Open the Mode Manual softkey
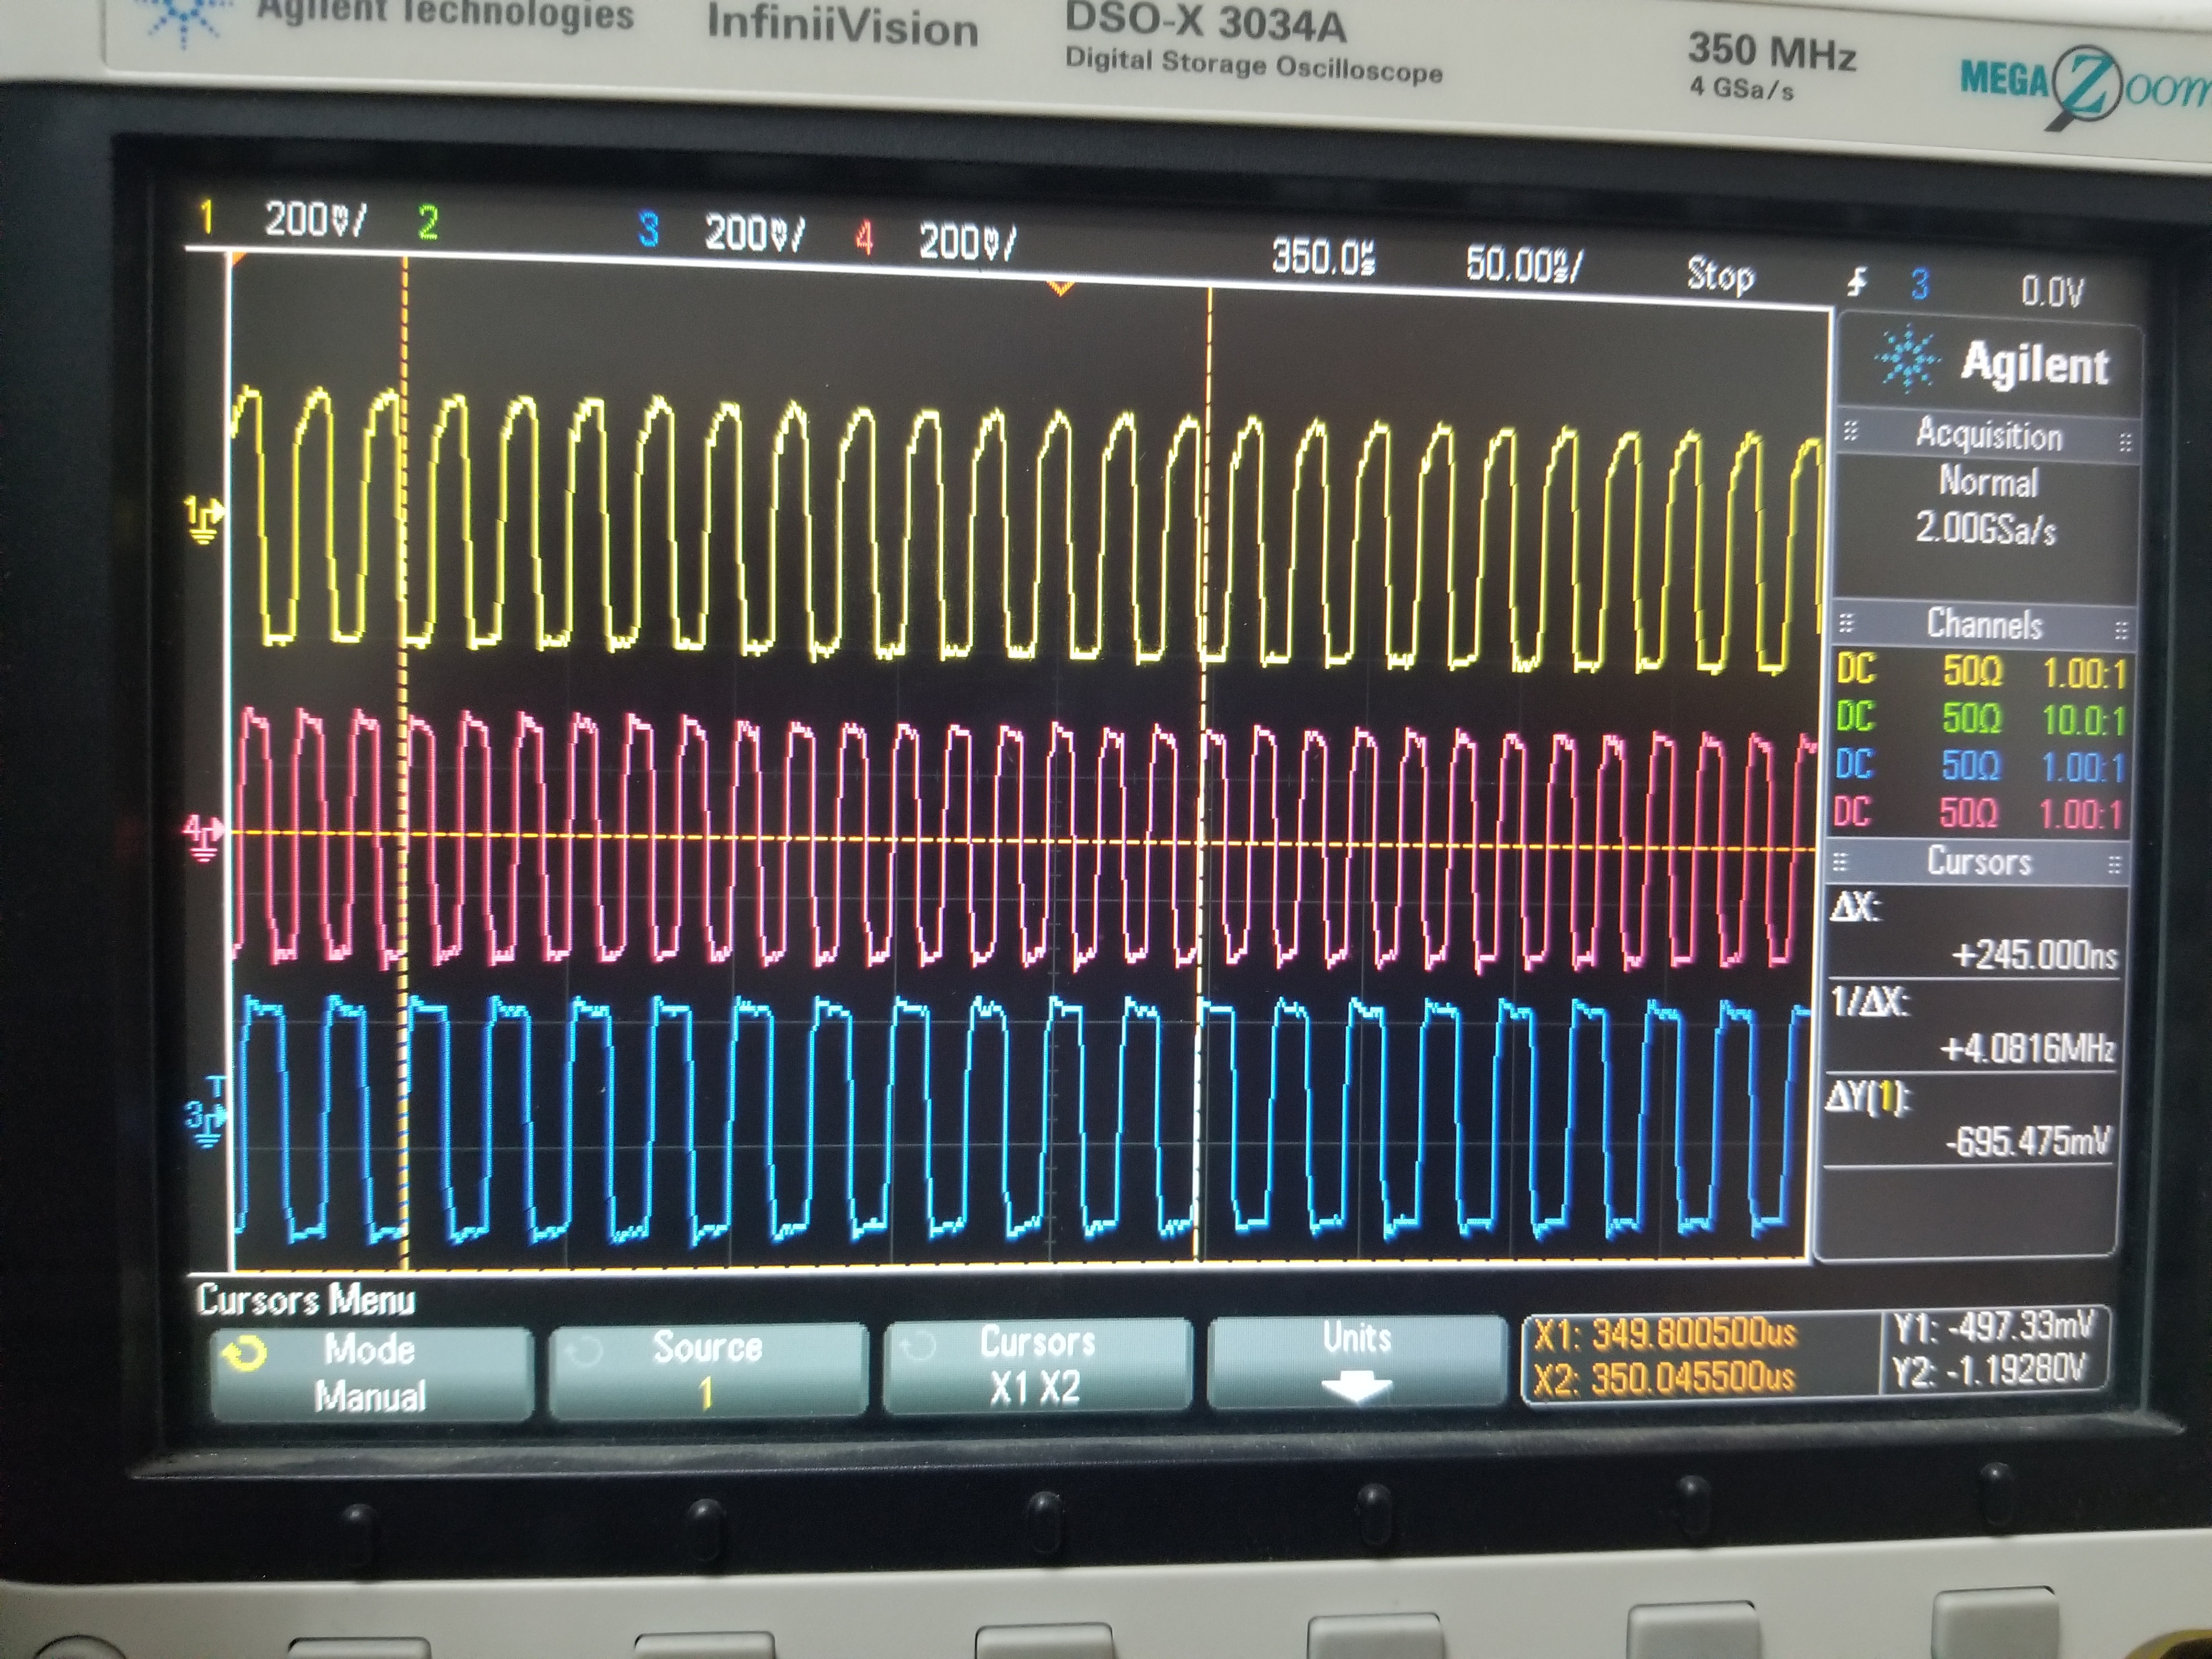This screenshot has width=2212, height=1659. (x=370, y=1372)
